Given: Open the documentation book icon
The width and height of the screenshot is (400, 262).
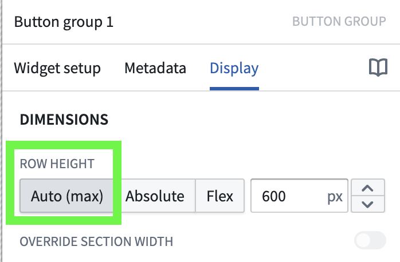Looking at the screenshot, I should [x=378, y=69].
